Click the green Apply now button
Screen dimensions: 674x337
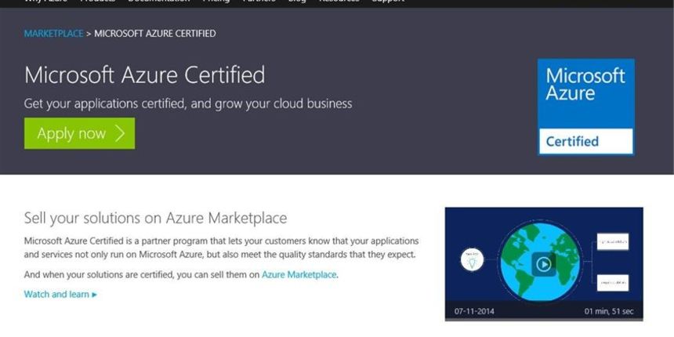79,133
